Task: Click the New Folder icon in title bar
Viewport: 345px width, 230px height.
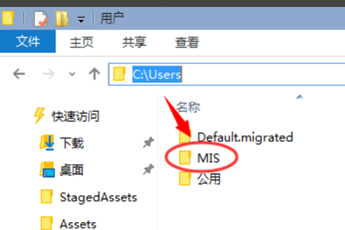Action: [x=62, y=19]
